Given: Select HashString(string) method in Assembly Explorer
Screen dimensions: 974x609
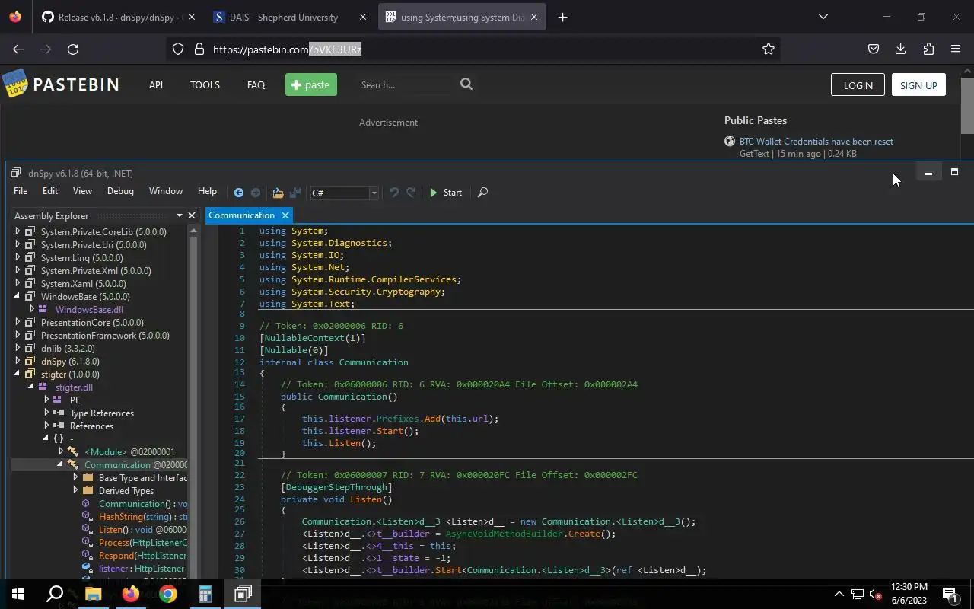Looking at the screenshot, I should click(142, 517).
